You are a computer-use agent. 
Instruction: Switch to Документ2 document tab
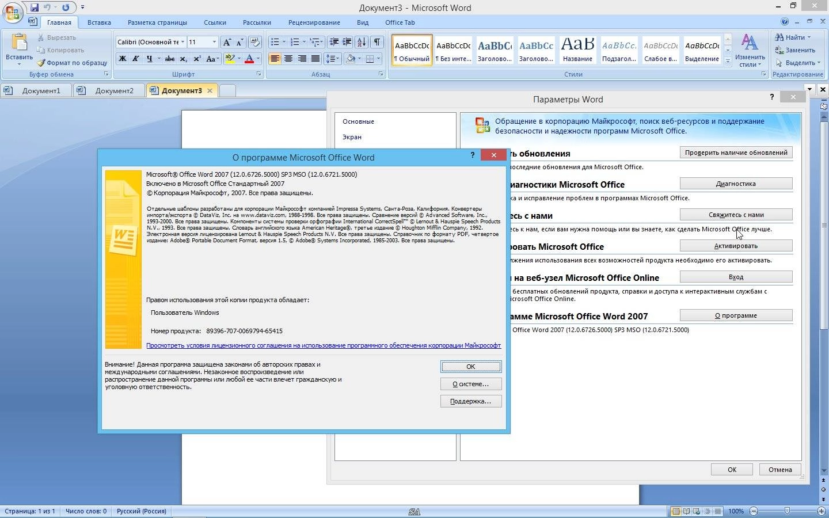click(109, 90)
